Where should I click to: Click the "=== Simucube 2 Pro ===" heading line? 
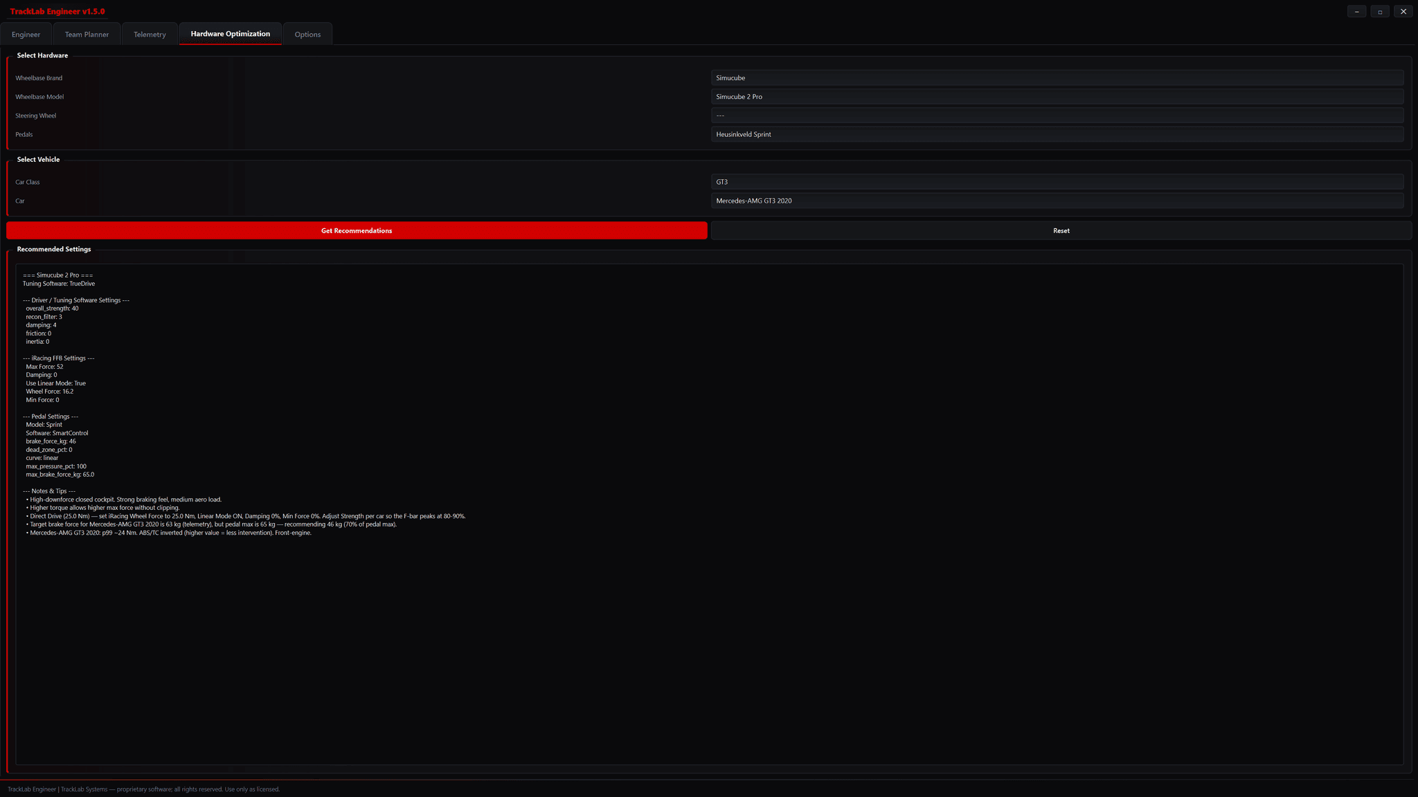coord(58,275)
